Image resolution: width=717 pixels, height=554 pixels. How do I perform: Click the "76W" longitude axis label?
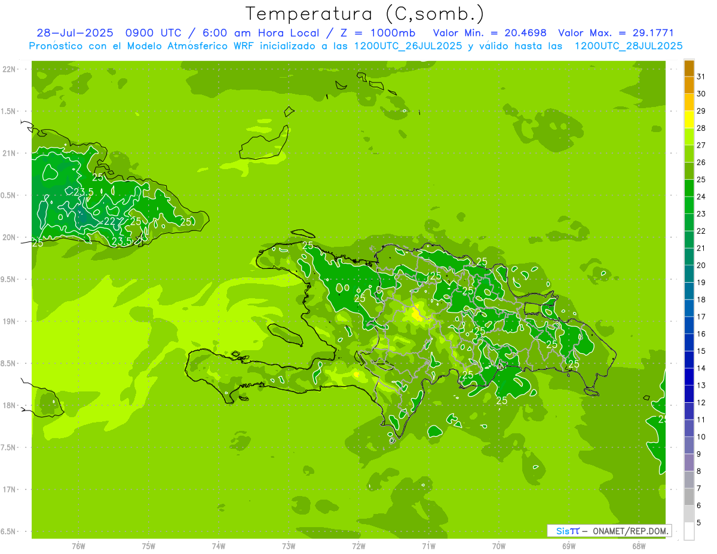78,546
